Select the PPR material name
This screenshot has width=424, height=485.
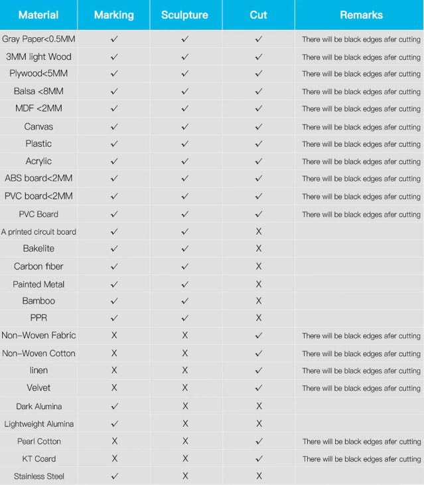(x=38, y=318)
